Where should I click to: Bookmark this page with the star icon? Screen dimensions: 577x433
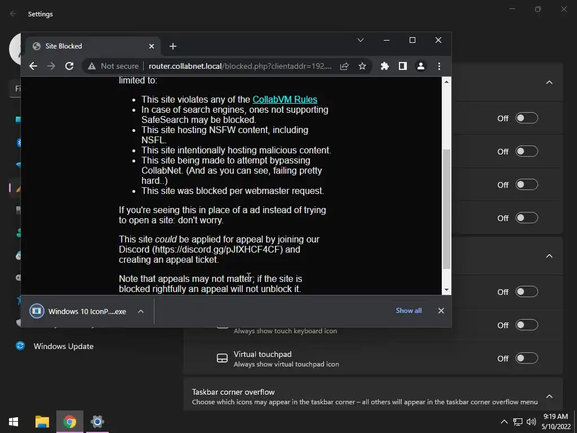click(362, 67)
